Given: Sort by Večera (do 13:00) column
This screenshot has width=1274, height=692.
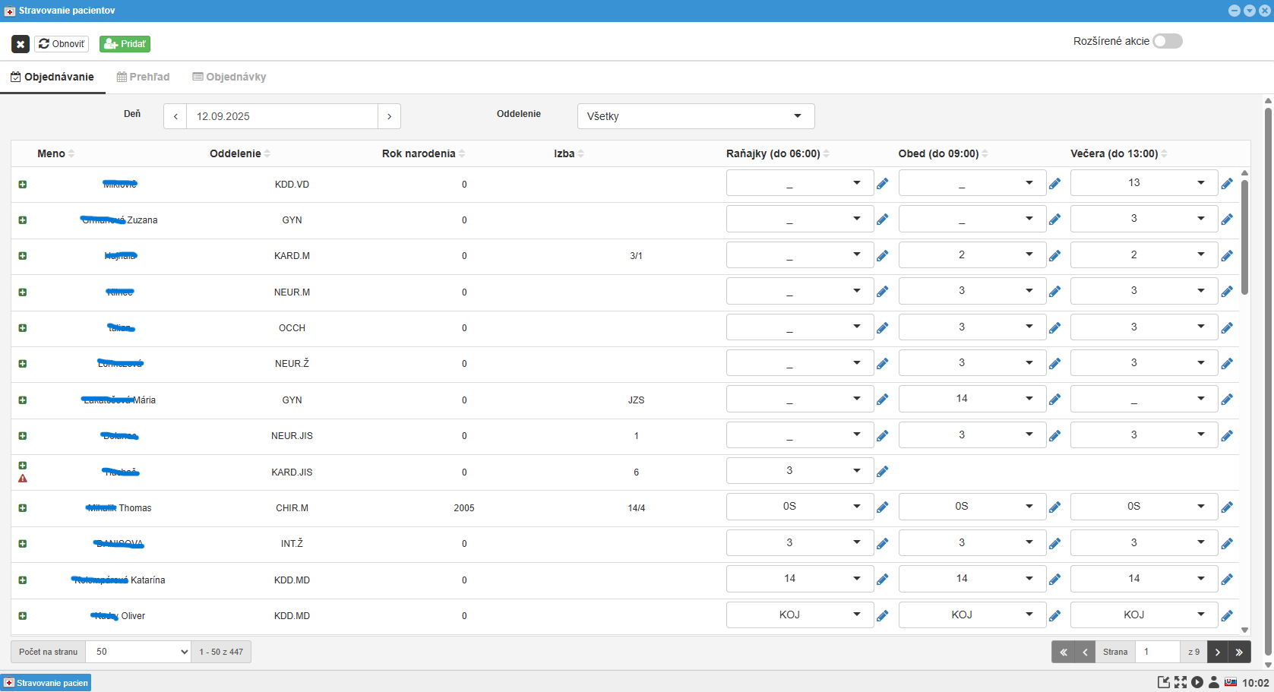Looking at the screenshot, I should click(x=1119, y=153).
